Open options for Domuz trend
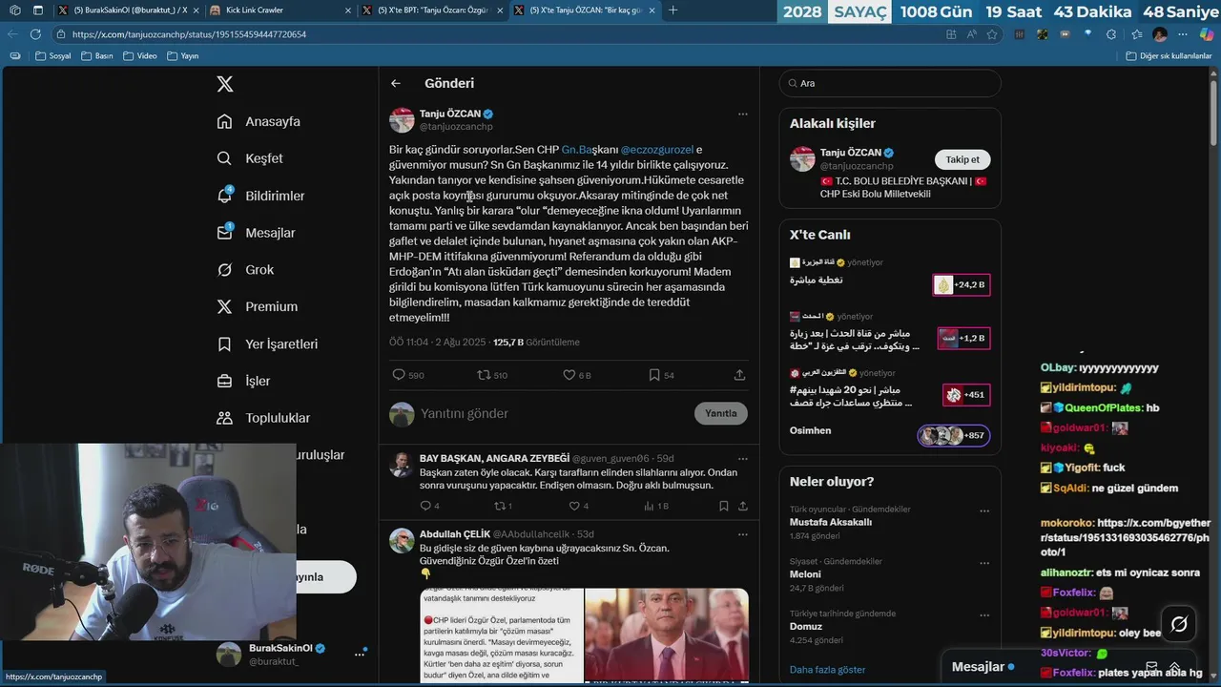The image size is (1221, 687). [x=984, y=614]
